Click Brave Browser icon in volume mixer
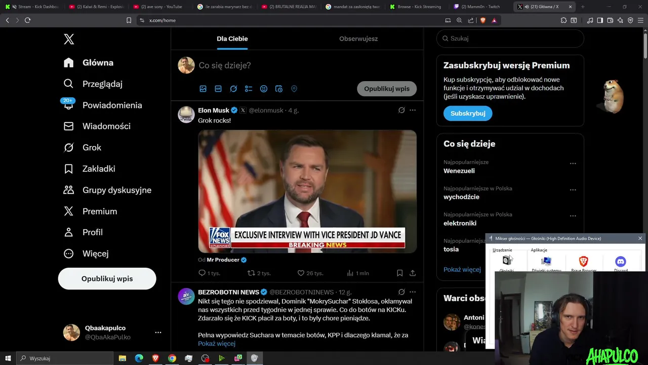 click(583, 261)
